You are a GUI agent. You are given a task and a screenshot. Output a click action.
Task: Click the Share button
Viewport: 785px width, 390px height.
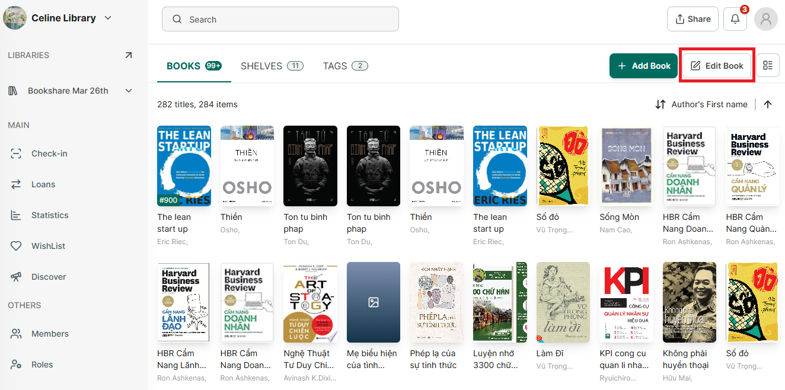click(x=693, y=19)
